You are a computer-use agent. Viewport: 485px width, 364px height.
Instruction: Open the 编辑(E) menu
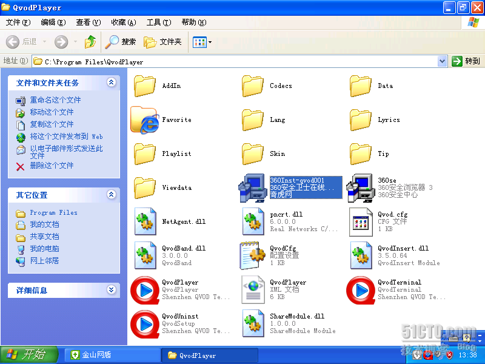(x=53, y=22)
